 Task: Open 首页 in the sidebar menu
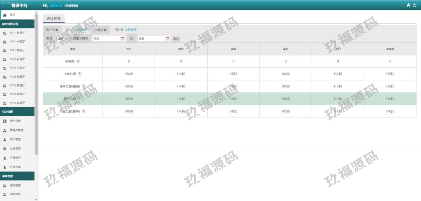(x=12, y=15)
